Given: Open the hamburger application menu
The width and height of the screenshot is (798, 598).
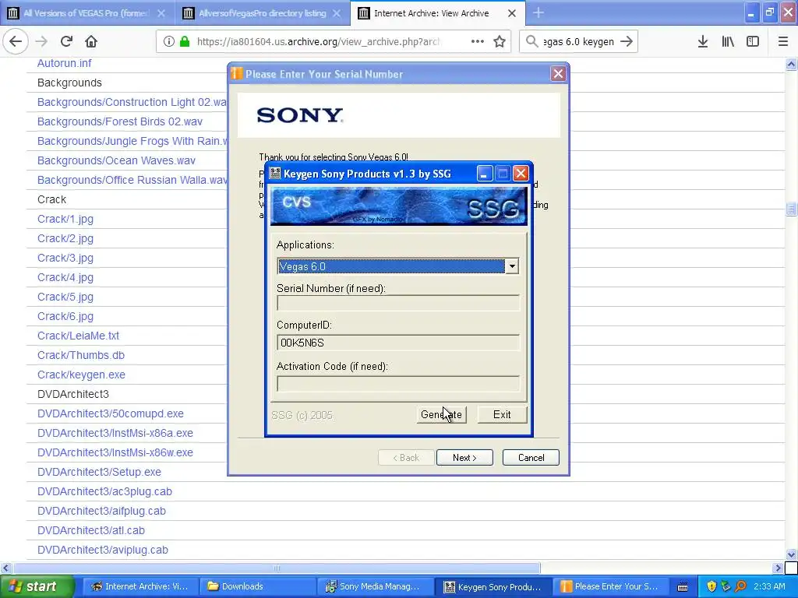Looking at the screenshot, I should coord(782,41).
